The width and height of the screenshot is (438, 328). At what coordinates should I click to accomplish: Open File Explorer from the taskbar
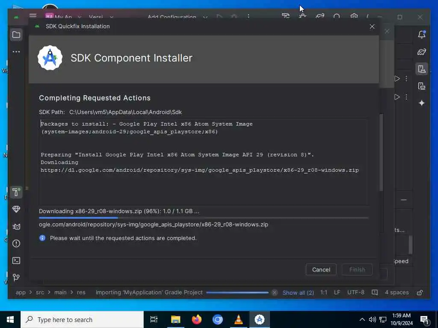pos(175,319)
